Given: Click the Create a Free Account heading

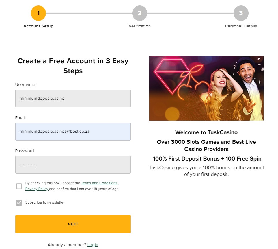Looking at the screenshot, I should point(73,66).
